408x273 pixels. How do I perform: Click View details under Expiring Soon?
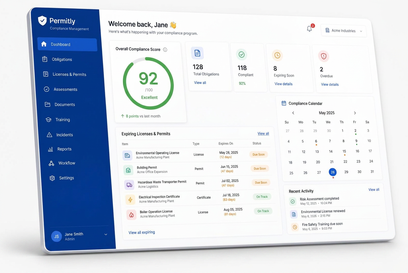[x=283, y=84]
